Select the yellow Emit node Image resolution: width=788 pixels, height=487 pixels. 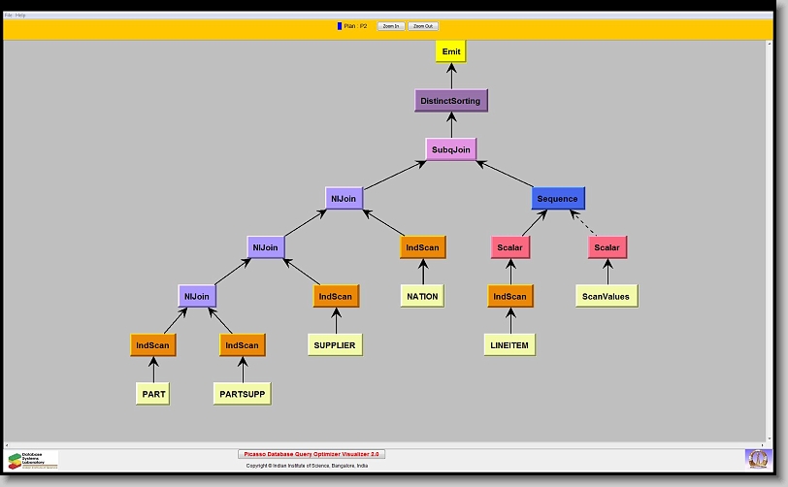point(451,51)
